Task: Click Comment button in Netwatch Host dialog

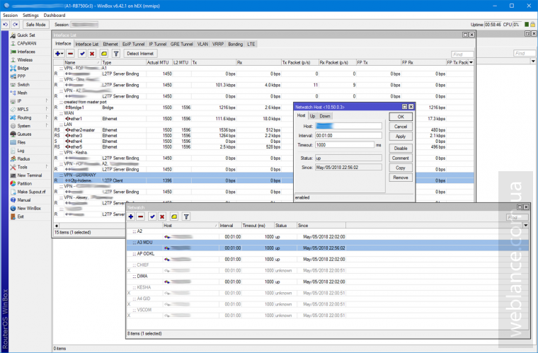Action: pos(401,158)
